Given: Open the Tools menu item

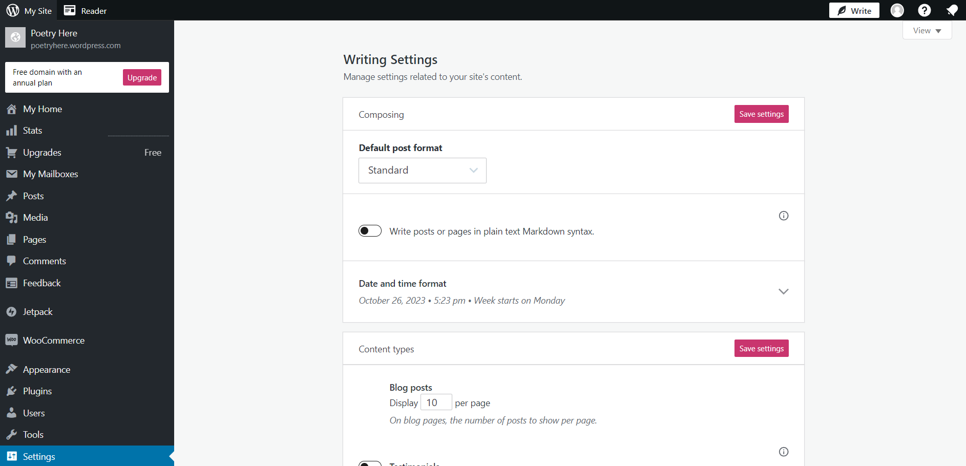Looking at the screenshot, I should tap(87, 435).
